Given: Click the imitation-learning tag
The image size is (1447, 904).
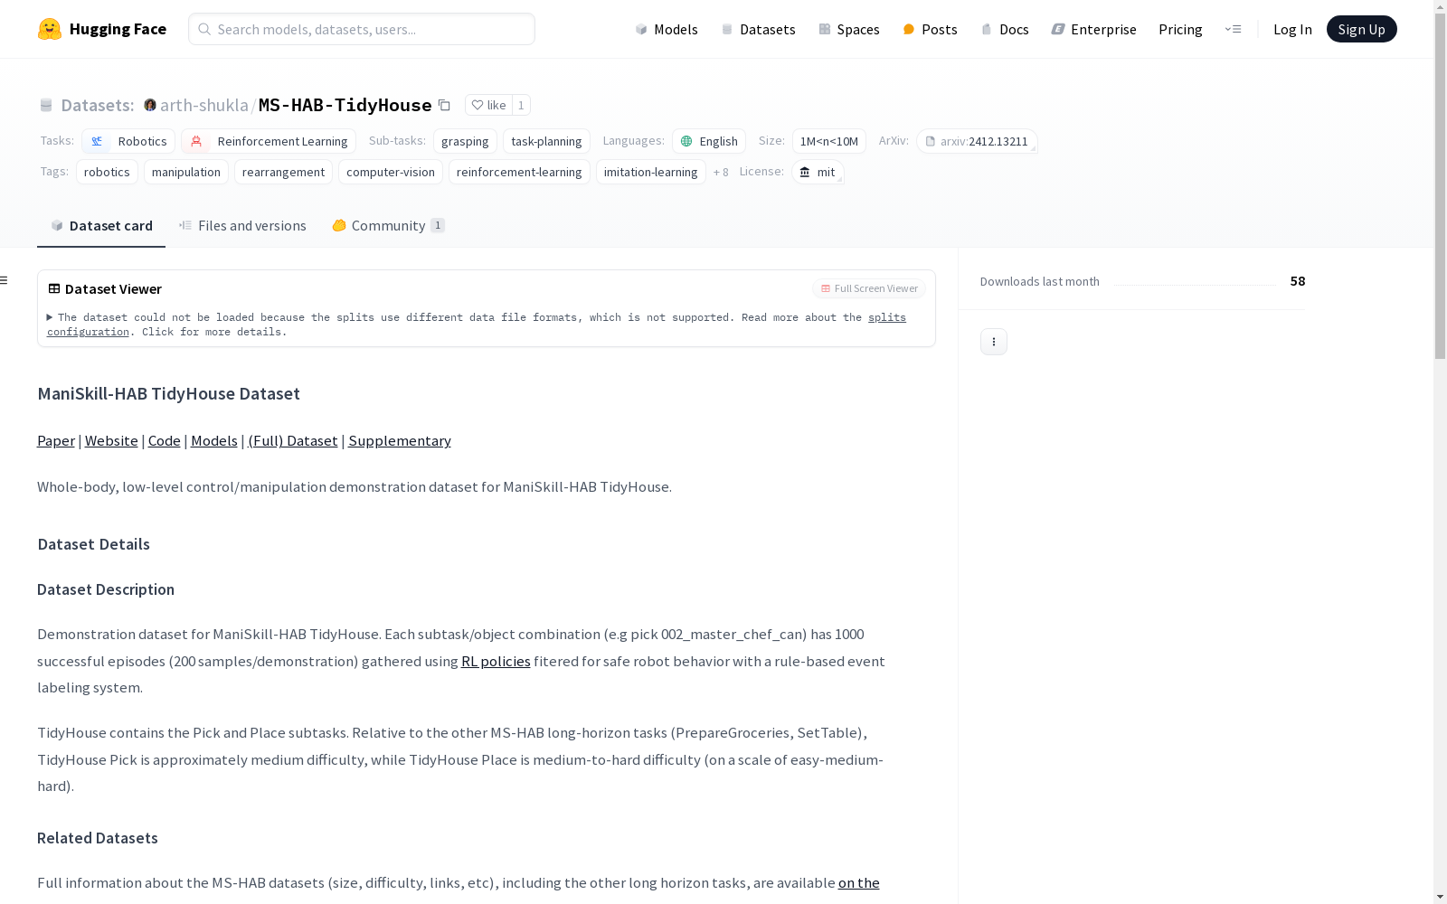Looking at the screenshot, I should coord(651,172).
